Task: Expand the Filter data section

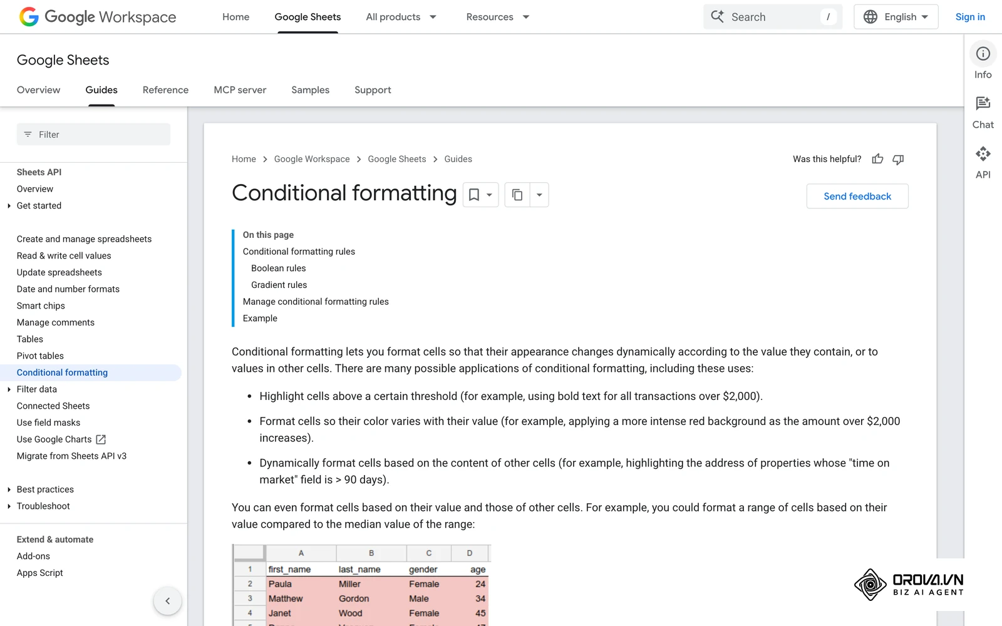Action: (x=9, y=389)
